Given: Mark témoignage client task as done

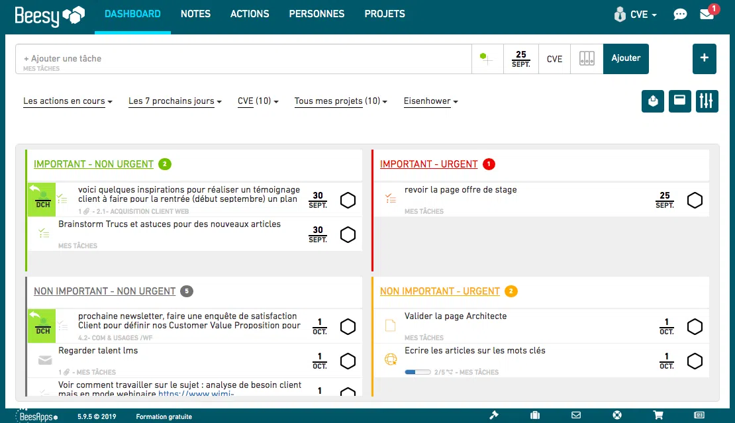Looking at the screenshot, I should point(348,200).
